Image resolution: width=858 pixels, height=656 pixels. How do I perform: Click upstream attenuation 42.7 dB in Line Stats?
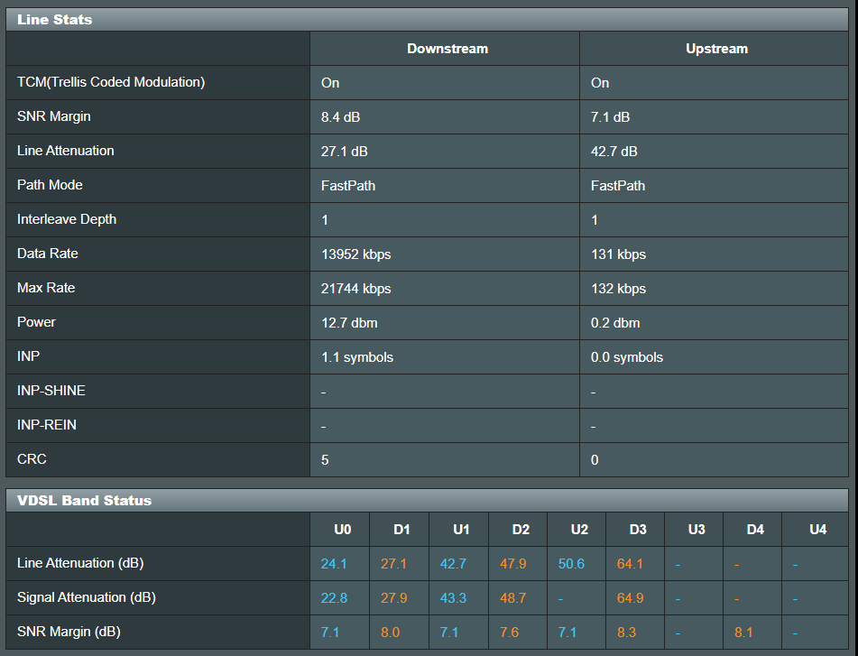coord(614,152)
